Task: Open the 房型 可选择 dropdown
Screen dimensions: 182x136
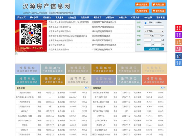Action: (x=154, y=31)
